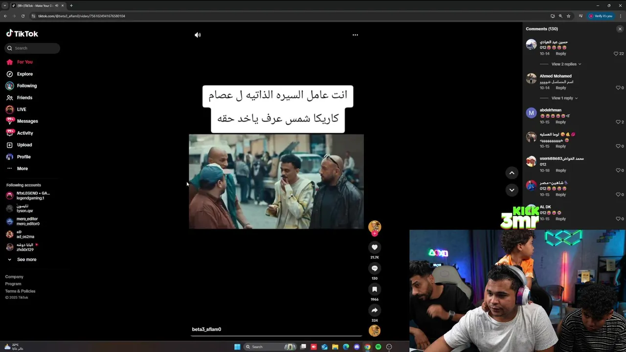
Task: Share the video with the arrow icon
Action: [375, 310]
